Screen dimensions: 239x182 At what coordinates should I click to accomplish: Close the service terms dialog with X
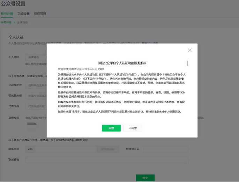click(189, 50)
